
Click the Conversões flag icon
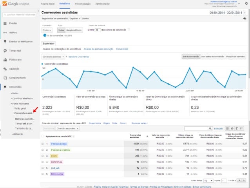[5, 87]
